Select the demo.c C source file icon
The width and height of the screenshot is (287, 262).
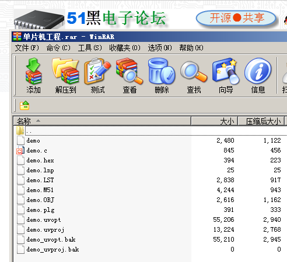20,150
